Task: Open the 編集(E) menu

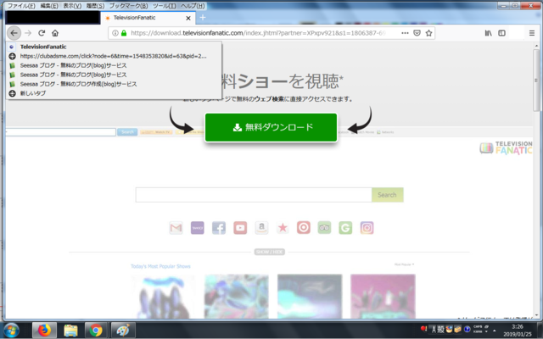Action: [x=49, y=6]
